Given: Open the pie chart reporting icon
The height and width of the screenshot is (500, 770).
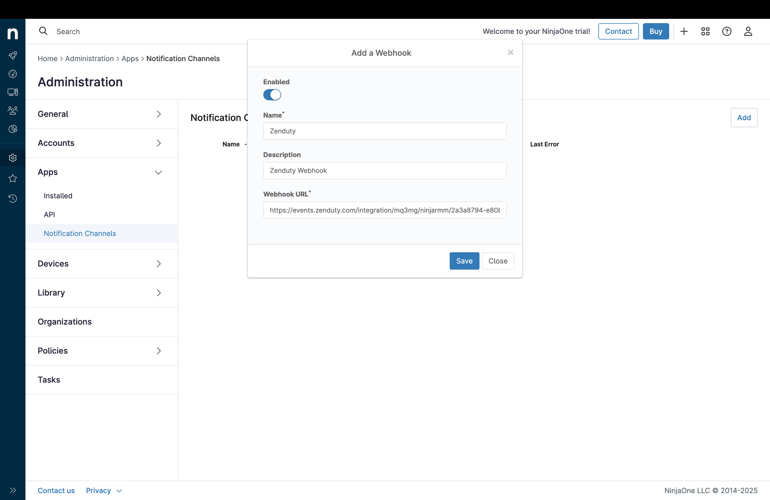Looking at the screenshot, I should [13, 129].
